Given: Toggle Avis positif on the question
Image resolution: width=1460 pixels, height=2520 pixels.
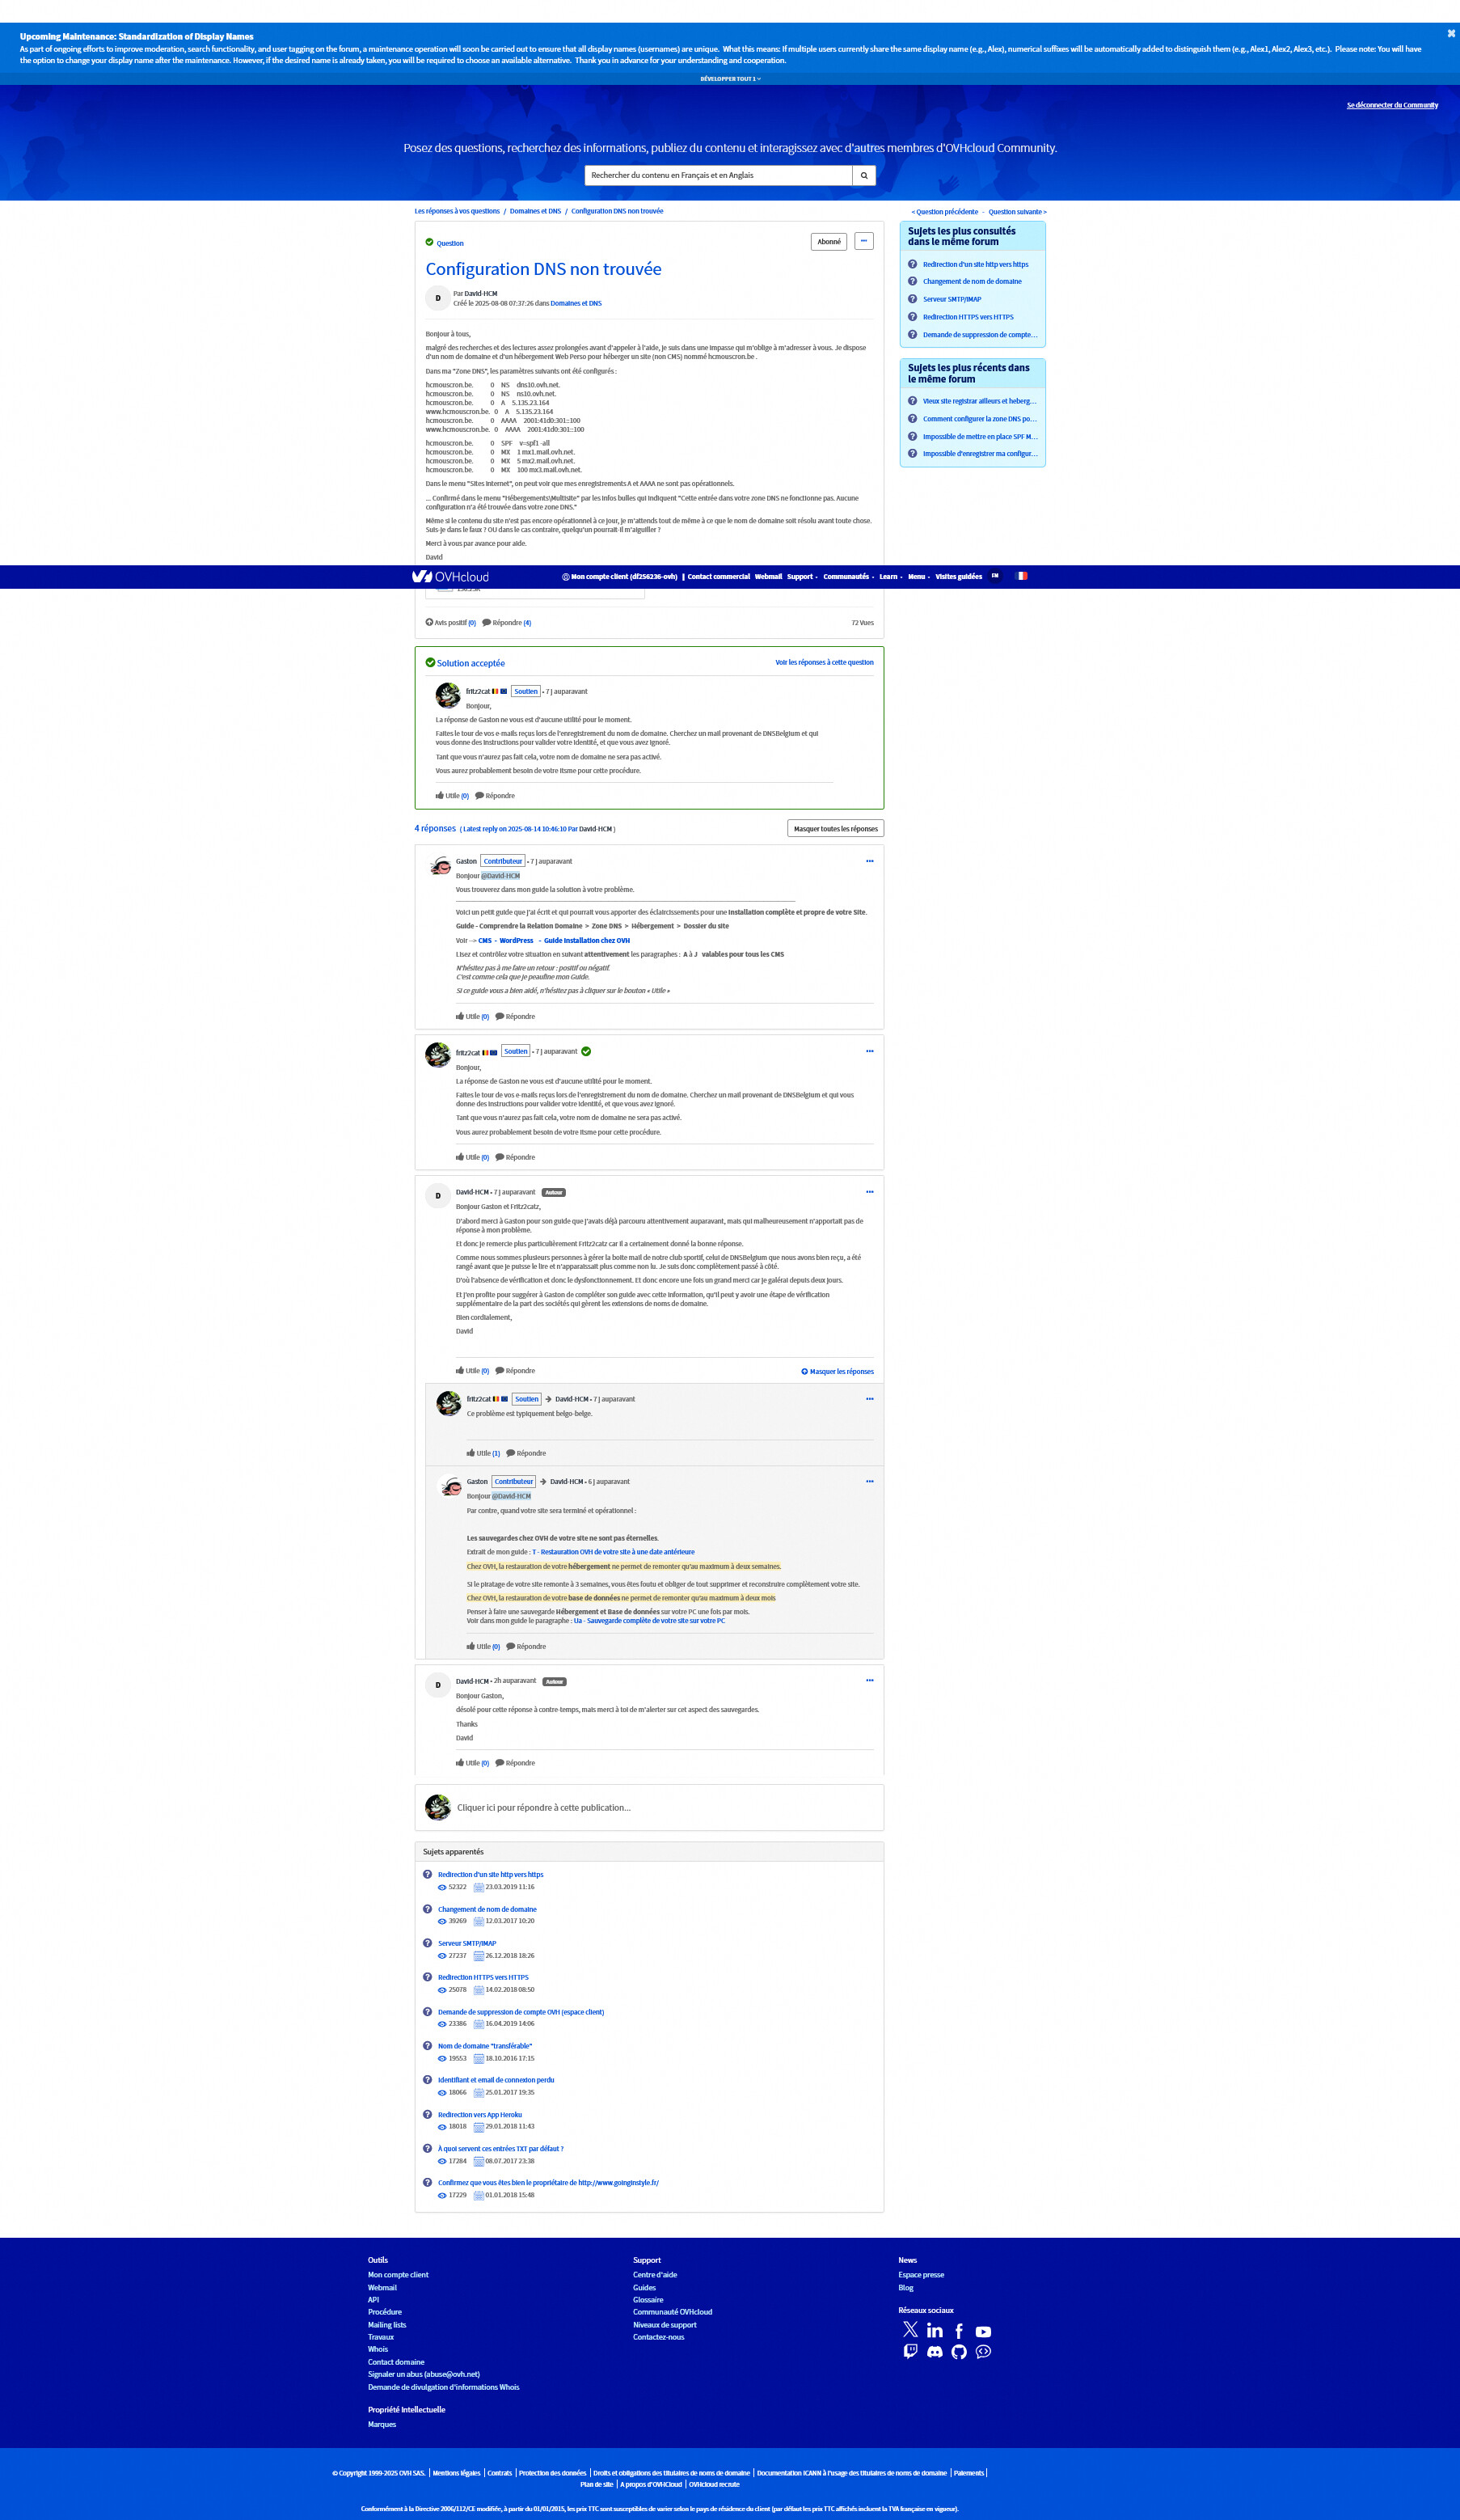Looking at the screenshot, I should (x=450, y=623).
